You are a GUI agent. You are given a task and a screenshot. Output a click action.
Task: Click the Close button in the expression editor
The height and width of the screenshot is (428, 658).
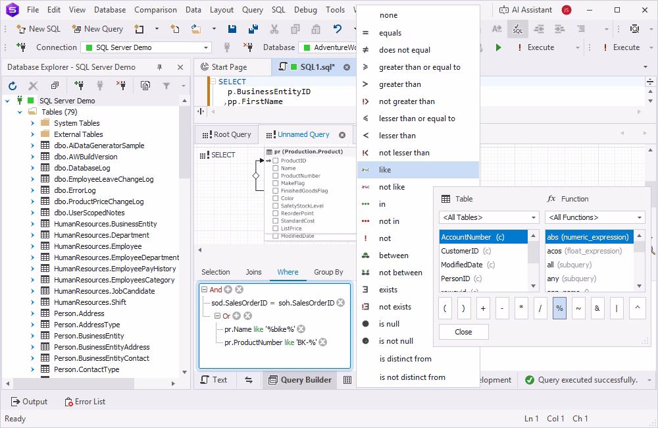[x=463, y=333]
